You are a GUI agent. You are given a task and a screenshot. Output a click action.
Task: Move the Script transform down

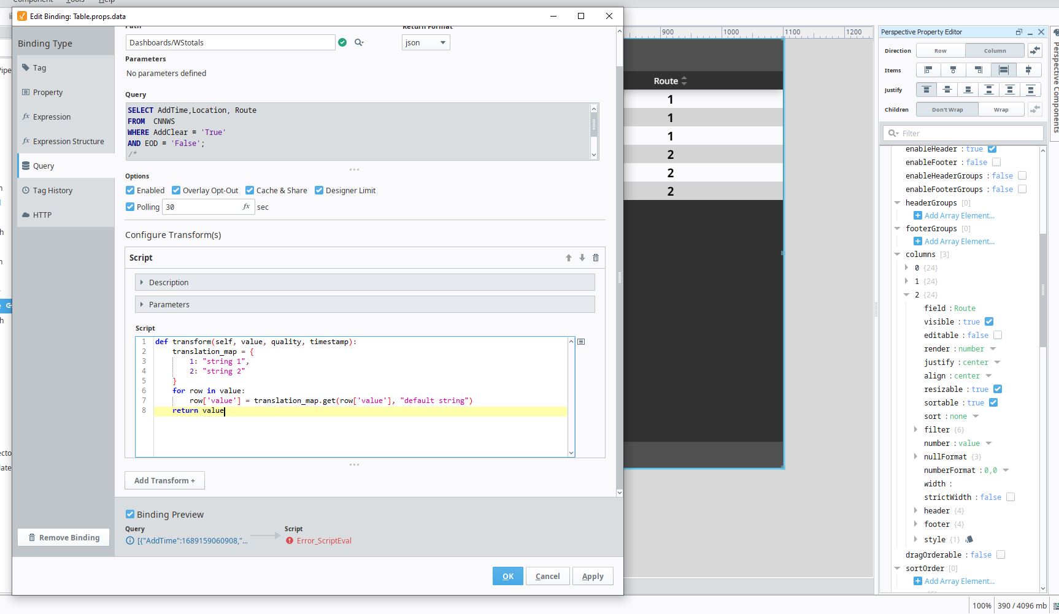point(582,258)
